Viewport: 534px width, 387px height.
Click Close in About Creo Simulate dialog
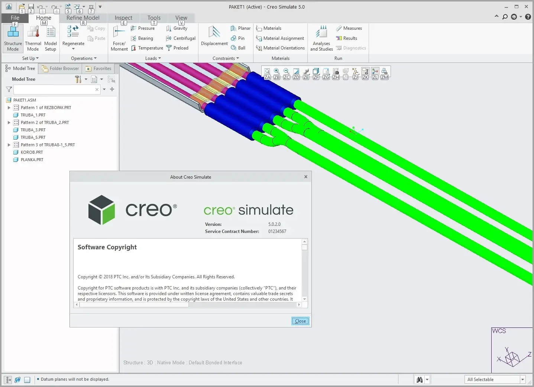[x=300, y=321]
